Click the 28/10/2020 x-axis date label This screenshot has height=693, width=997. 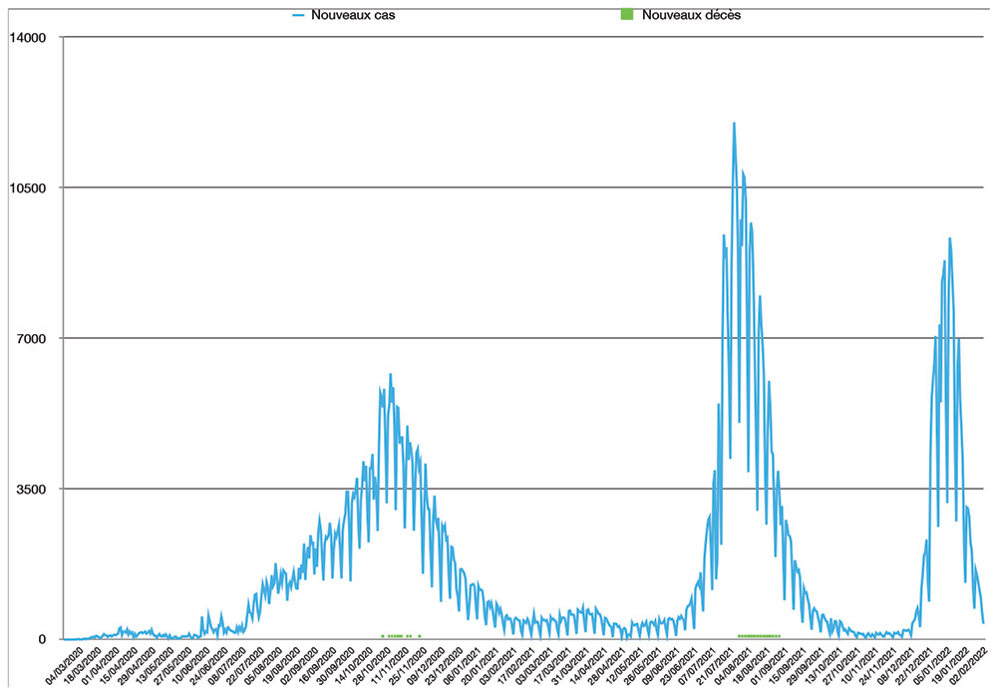367,666
